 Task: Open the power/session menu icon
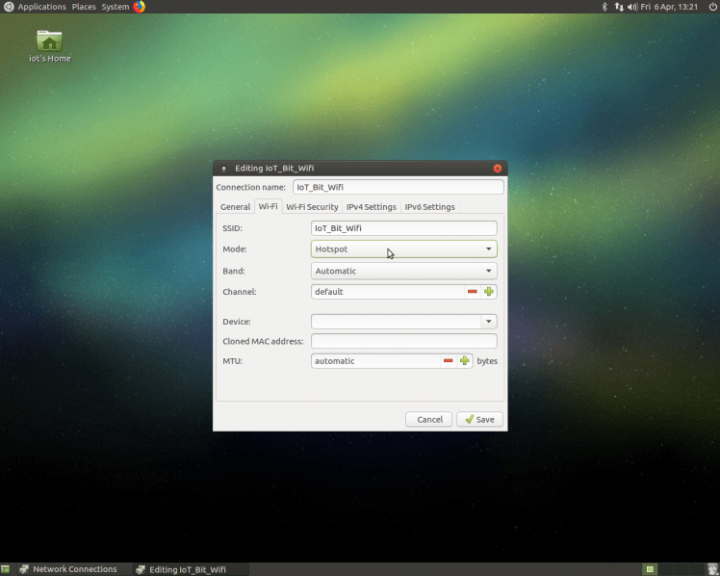coord(712,7)
